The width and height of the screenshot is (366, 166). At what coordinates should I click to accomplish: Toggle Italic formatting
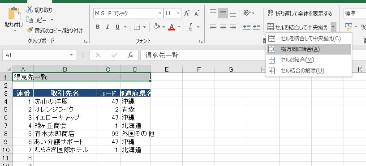tap(108, 27)
